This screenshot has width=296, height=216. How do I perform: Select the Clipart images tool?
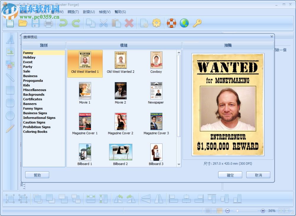point(10,65)
